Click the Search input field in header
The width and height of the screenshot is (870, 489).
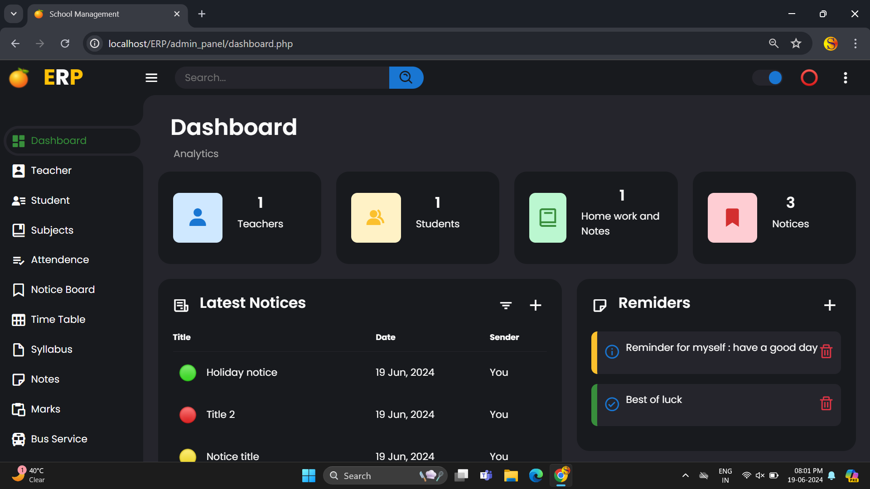click(282, 78)
